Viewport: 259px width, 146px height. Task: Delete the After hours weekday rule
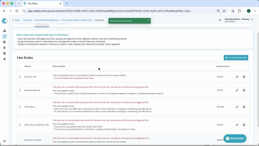244,125
